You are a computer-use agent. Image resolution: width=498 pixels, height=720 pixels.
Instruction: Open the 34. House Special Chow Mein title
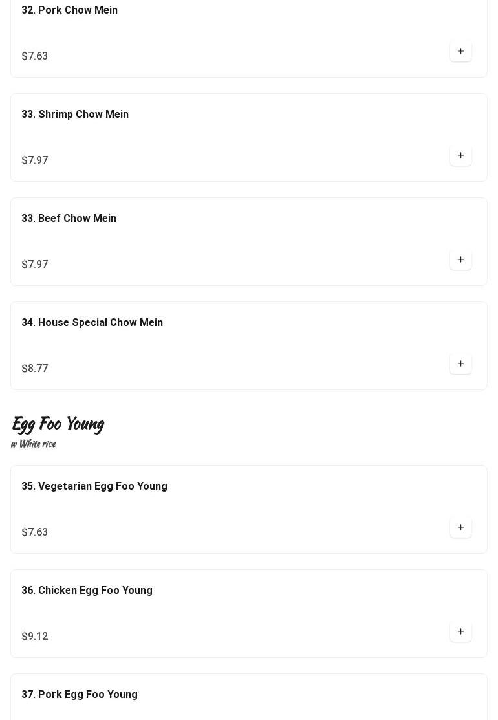92,323
